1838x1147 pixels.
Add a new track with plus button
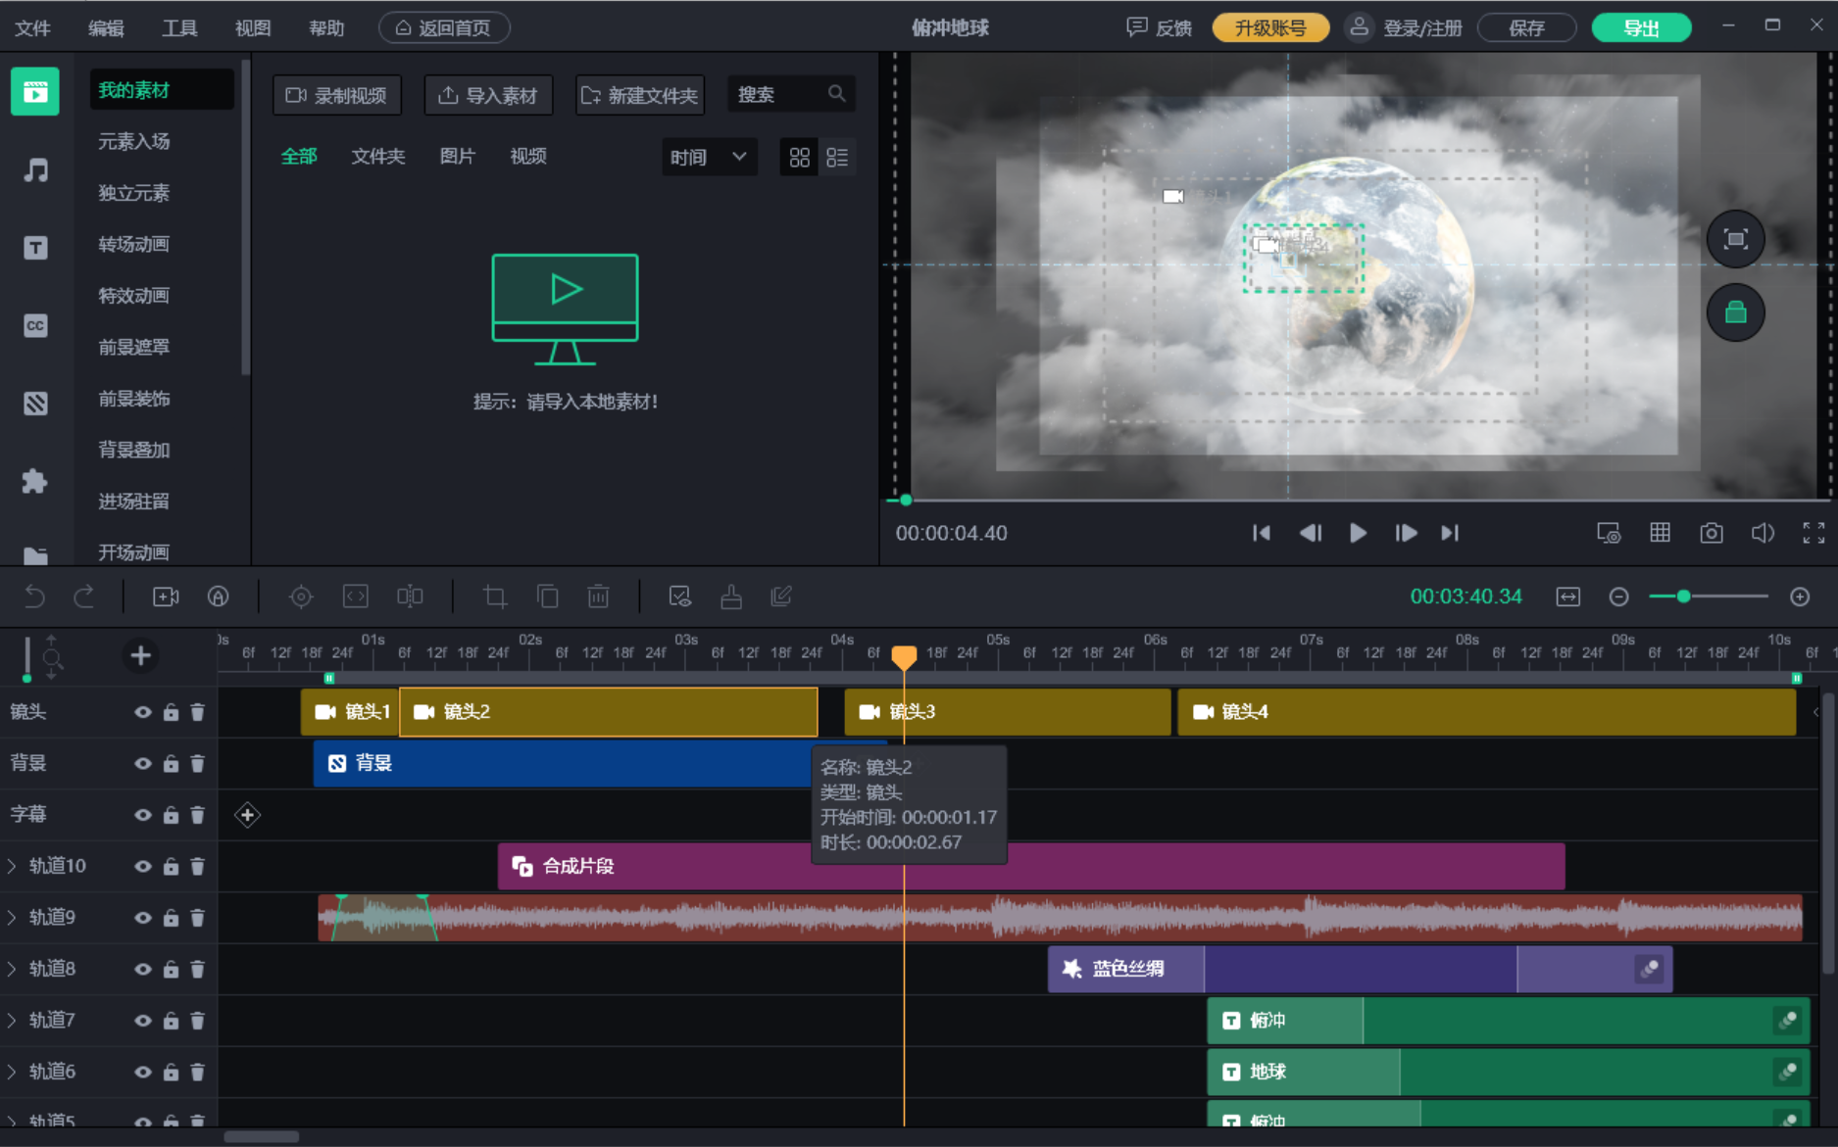click(140, 656)
